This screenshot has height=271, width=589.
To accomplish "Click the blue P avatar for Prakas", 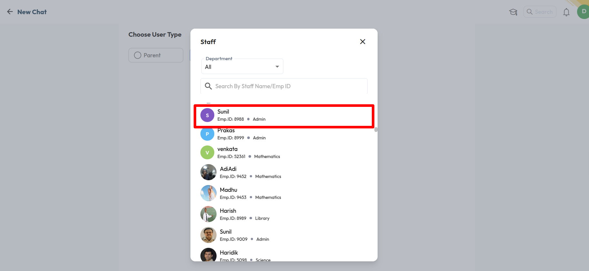I will click(207, 134).
